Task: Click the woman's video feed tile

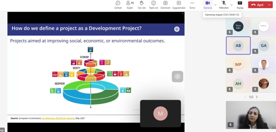Action: (251, 115)
